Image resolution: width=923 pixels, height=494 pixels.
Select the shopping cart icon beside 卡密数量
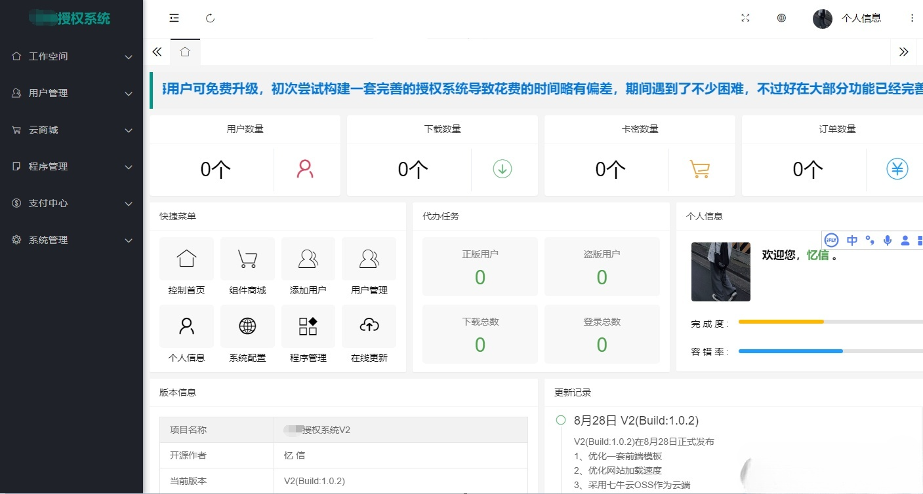click(701, 168)
